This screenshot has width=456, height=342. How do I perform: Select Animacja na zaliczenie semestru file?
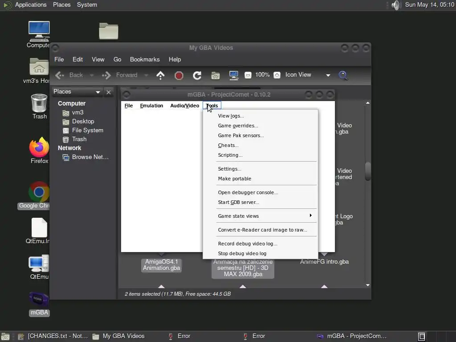tap(243, 268)
